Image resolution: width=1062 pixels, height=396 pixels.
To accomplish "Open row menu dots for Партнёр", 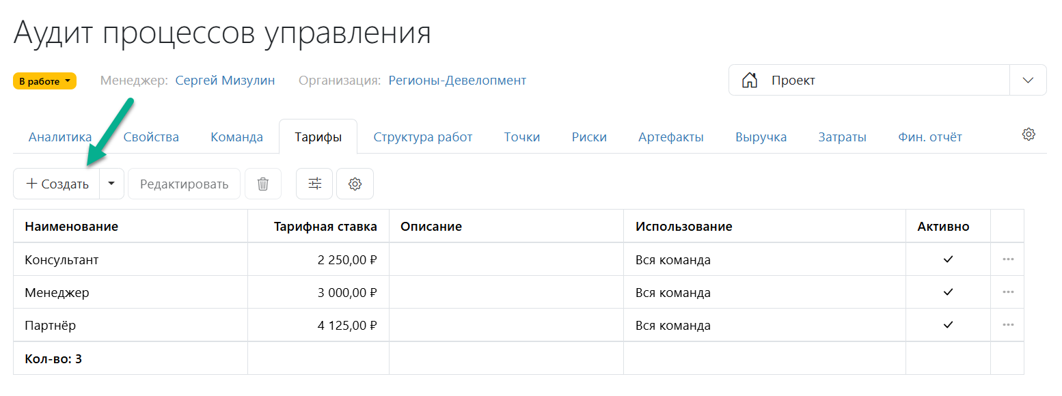I will tap(1008, 325).
